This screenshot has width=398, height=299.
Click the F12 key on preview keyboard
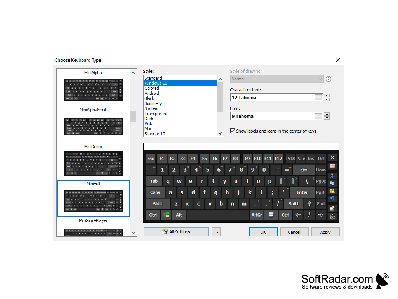pos(278,159)
